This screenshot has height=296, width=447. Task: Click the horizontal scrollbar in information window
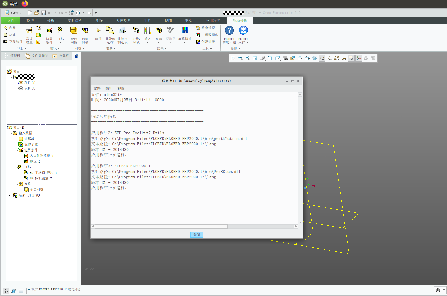(x=161, y=226)
